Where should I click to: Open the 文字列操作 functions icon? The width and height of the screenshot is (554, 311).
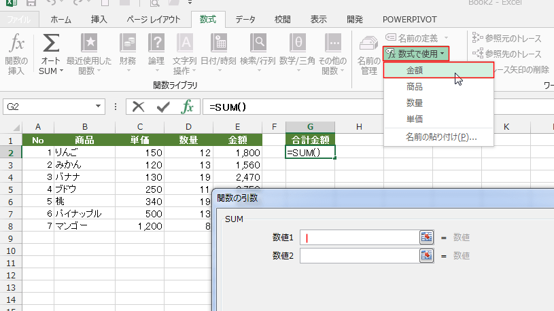[x=184, y=45]
